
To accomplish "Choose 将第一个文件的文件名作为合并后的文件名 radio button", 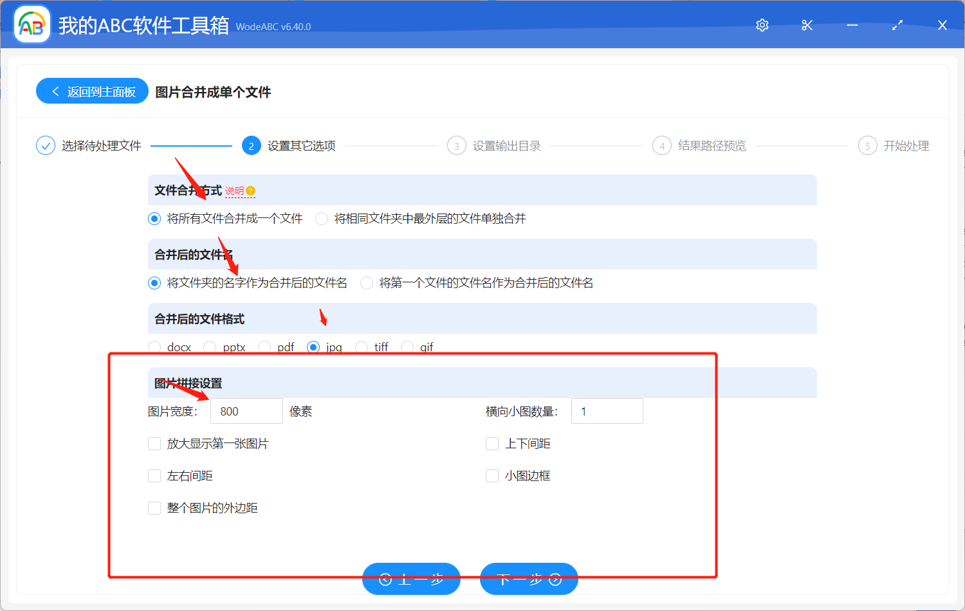I will pyautogui.click(x=367, y=283).
